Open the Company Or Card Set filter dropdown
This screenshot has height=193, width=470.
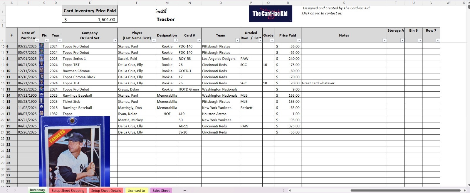tap(115, 40)
